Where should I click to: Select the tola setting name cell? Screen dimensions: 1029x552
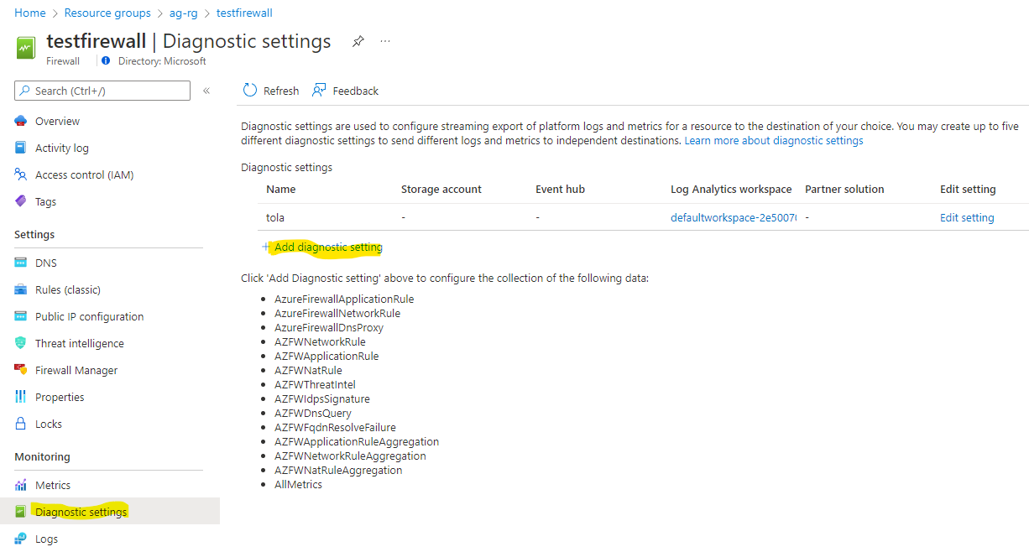tap(275, 217)
